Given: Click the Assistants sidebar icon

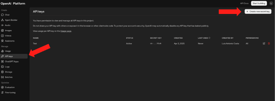Looking at the screenshot, I should tap(2, 41).
